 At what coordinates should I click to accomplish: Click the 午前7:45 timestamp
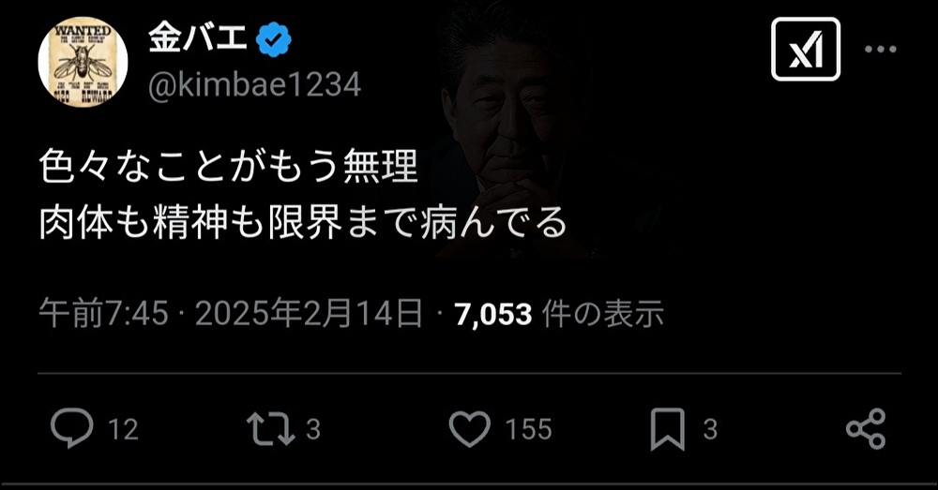tap(103, 314)
